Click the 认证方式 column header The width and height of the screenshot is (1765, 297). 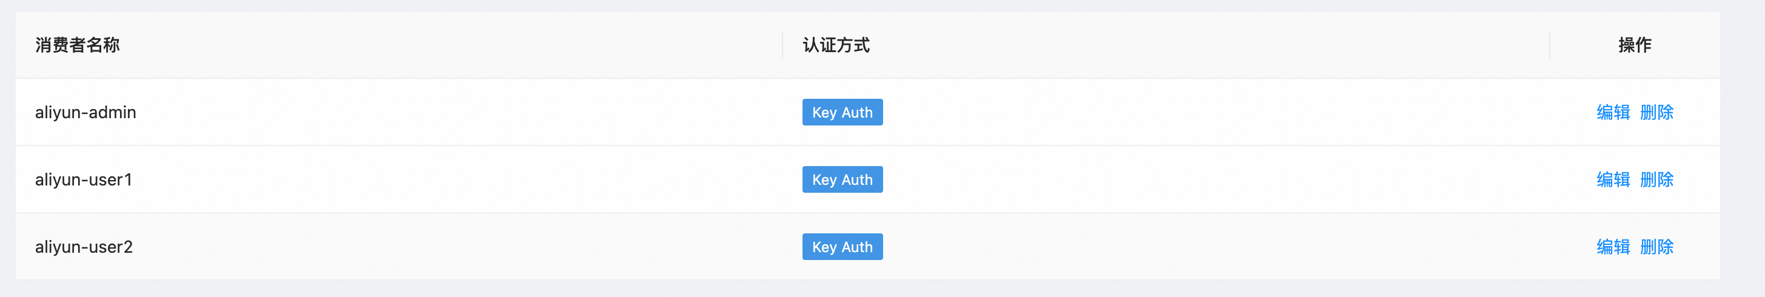[836, 45]
